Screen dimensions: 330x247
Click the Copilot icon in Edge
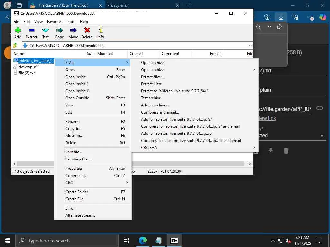pyautogui.click(x=322, y=17)
